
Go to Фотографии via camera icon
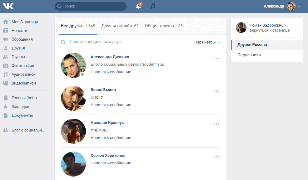point(6,66)
